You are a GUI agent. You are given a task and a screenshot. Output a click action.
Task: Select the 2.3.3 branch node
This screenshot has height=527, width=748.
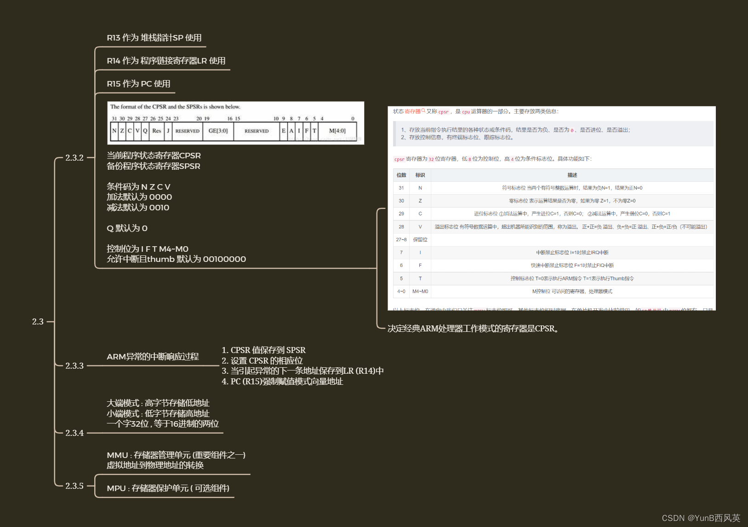tap(74, 366)
